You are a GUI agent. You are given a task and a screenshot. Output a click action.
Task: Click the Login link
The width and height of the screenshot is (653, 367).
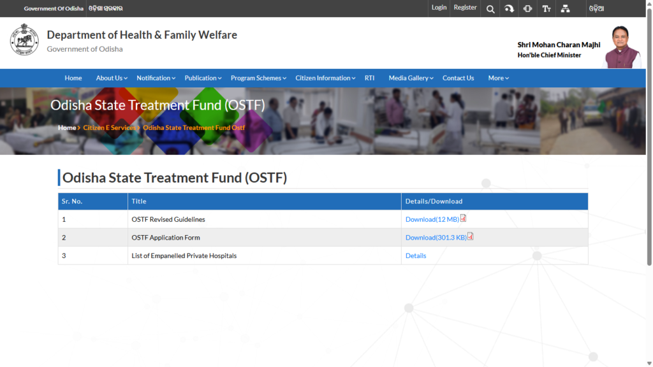point(439,8)
